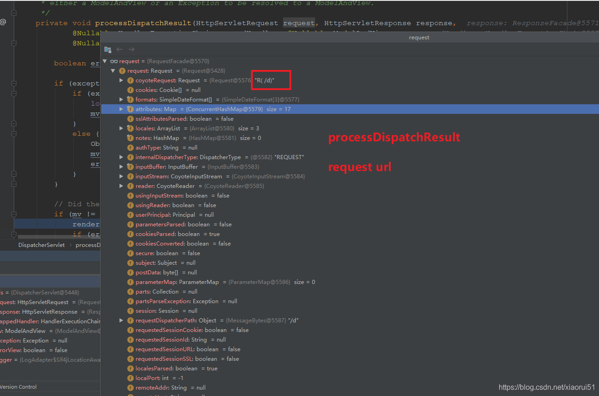Open DispatcherServlet in the editor breadcrumb

[42, 245]
